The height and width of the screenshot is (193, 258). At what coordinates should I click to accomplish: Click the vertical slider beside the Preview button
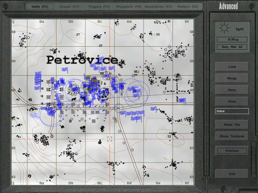pos(253,151)
